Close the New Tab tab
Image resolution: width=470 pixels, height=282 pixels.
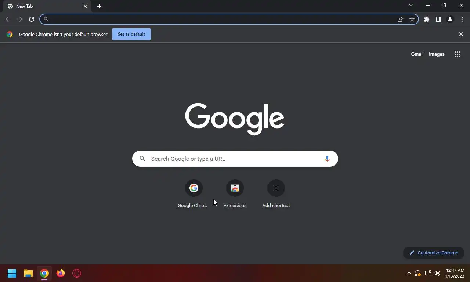pyautogui.click(x=85, y=6)
